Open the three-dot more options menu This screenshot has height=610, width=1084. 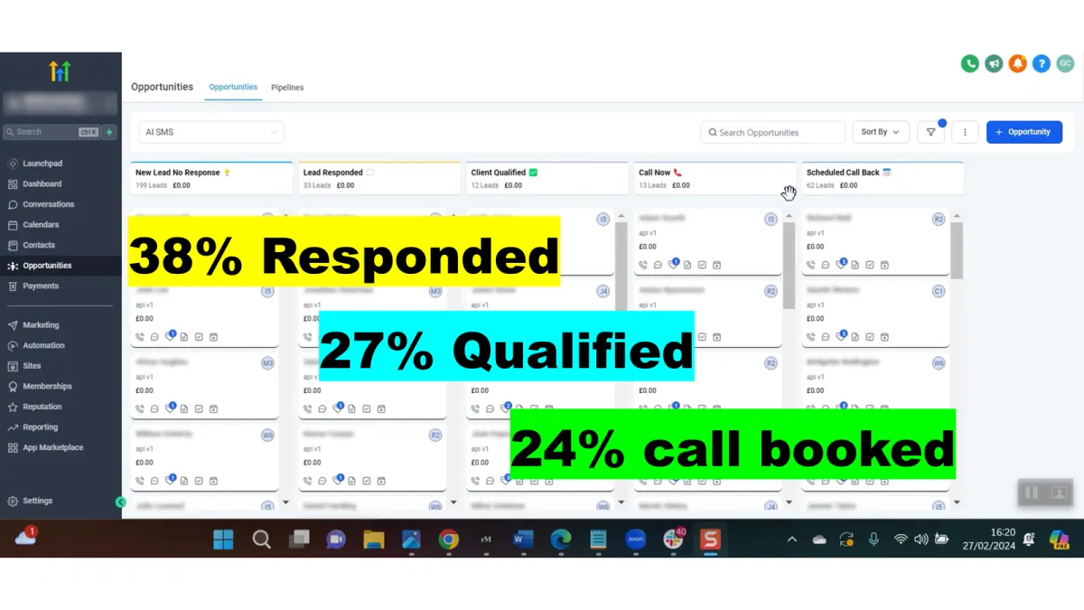[x=965, y=132]
